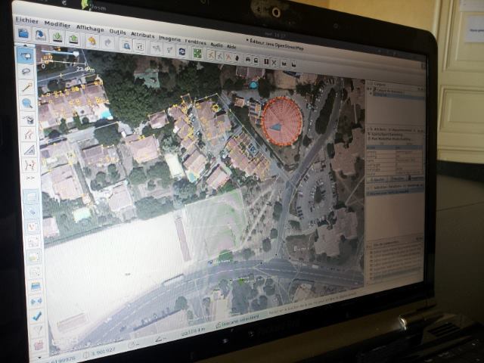
Task: Click the Ajouter button in properties panel
Action: [x=377, y=179]
